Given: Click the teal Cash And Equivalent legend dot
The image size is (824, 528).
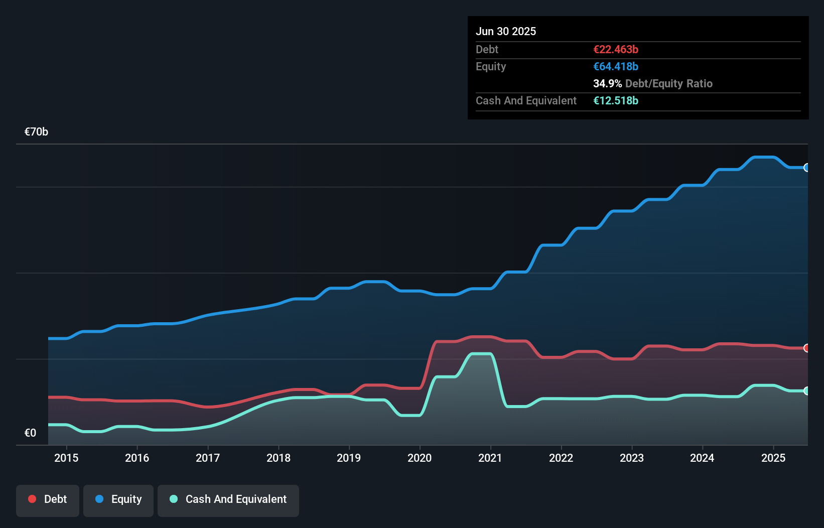Looking at the screenshot, I should (x=173, y=499).
